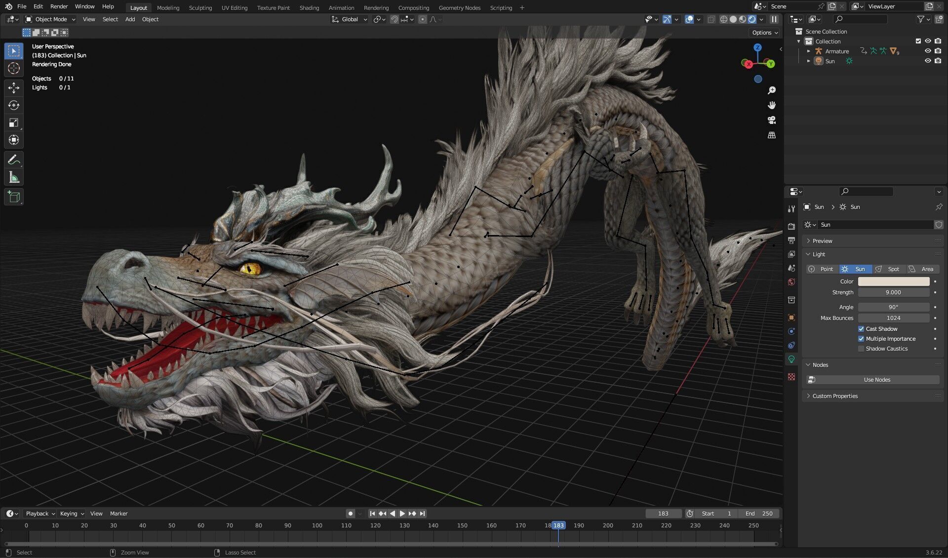
Task: Select the Cursor tool
Action: [14, 68]
